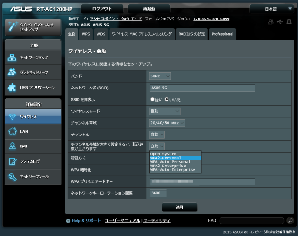Image resolution: width=298 pixels, height=236 pixels.
Task: Open the band dropdown showing 5GHz
Action: coord(160,76)
